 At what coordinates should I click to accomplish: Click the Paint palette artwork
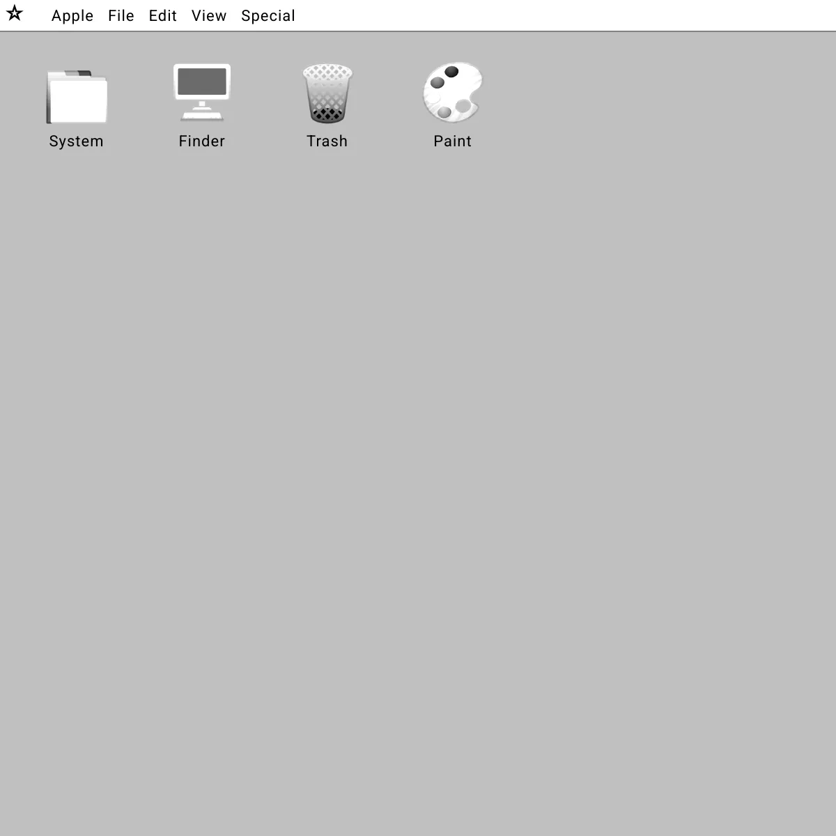tap(451, 93)
